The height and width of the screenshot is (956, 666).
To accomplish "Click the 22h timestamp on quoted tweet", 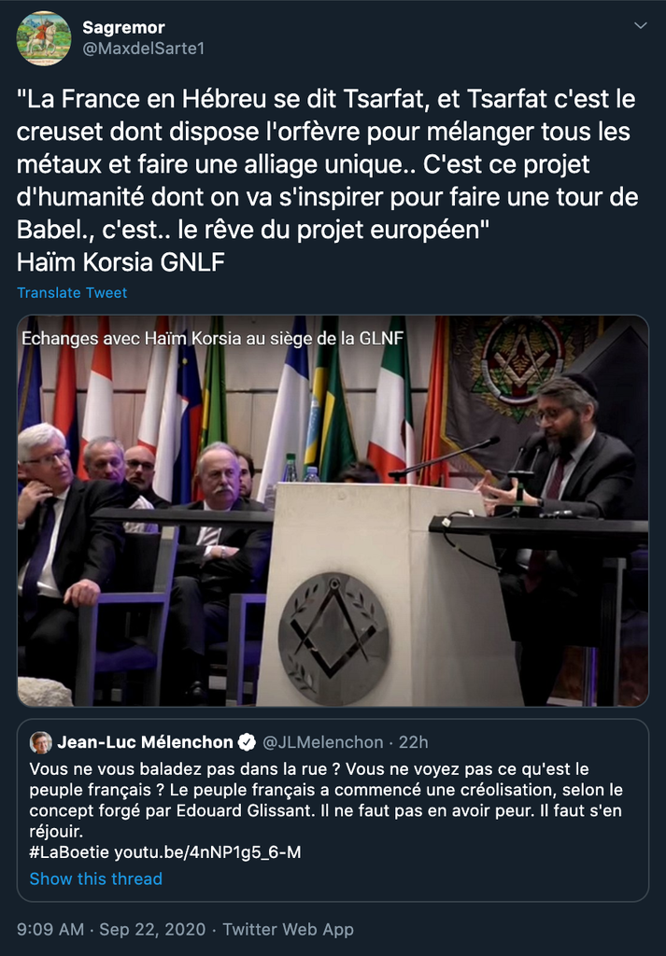I will point(413,742).
